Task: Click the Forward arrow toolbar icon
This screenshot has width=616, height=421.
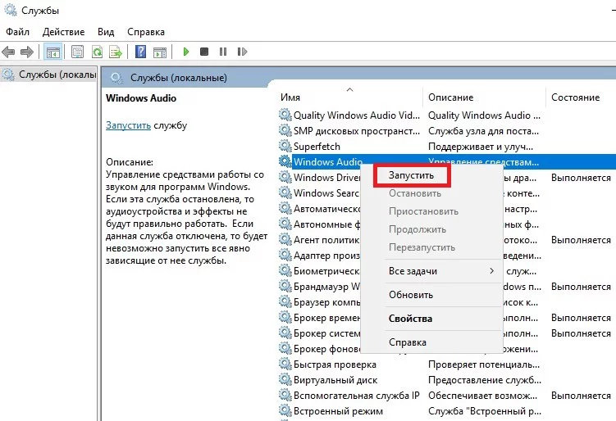Action: pos(27,52)
